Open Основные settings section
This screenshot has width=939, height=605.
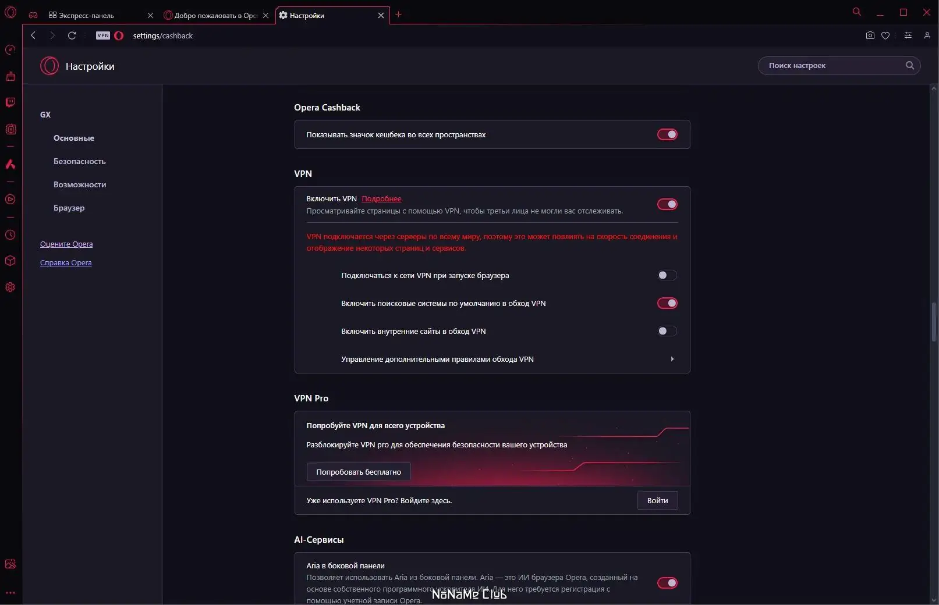pyautogui.click(x=74, y=138)
